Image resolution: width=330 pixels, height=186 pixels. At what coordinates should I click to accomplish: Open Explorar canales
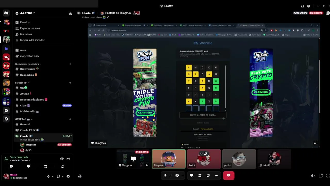tap(43, 28)
